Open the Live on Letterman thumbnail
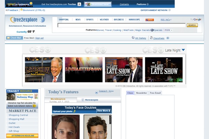The width and height of the screenshot is (209, 139). click(84, 70)
